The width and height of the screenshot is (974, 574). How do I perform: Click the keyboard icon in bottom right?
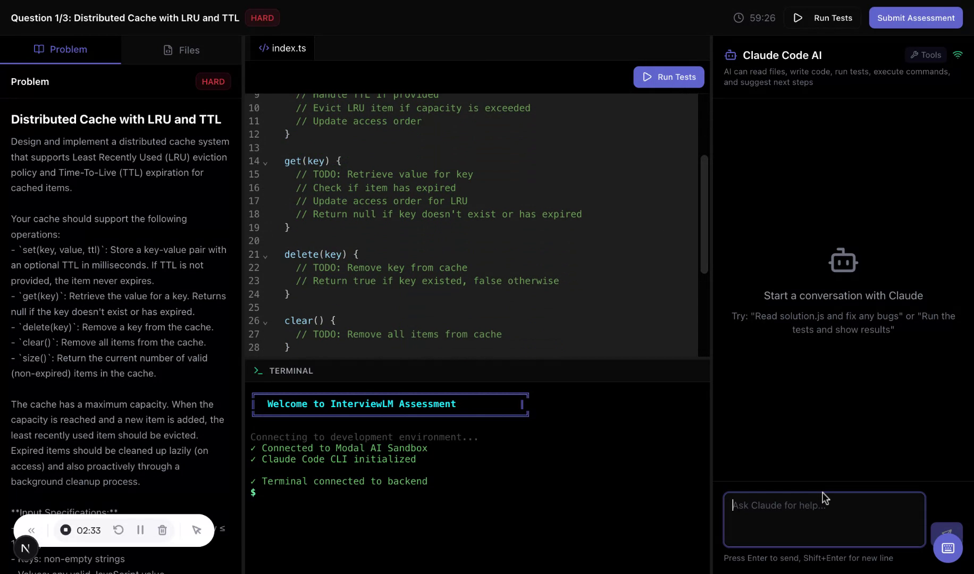(x=947, y=548)
